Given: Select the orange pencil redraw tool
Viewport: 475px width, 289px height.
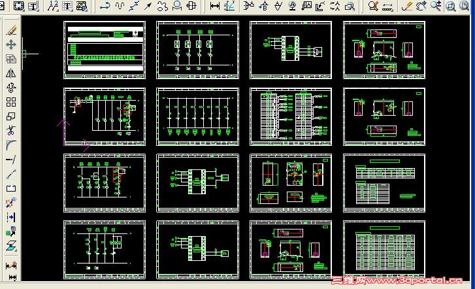Looking at the screenshot, I should (407, 6).
